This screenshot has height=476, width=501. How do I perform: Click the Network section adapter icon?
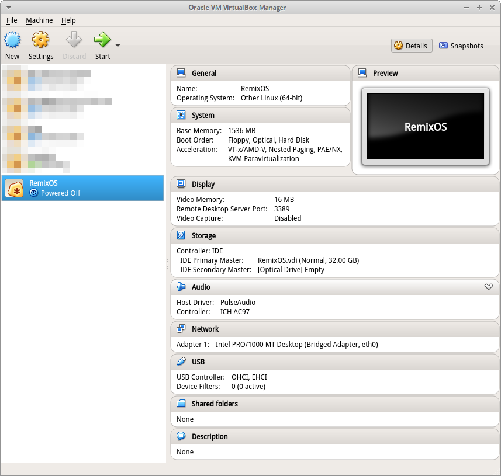tap(181, 329)
